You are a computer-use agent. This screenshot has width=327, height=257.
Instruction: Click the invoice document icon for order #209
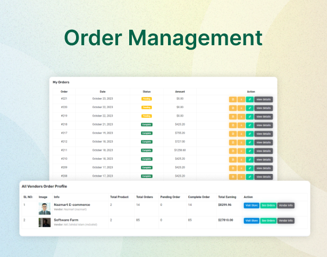pos(232,167)
